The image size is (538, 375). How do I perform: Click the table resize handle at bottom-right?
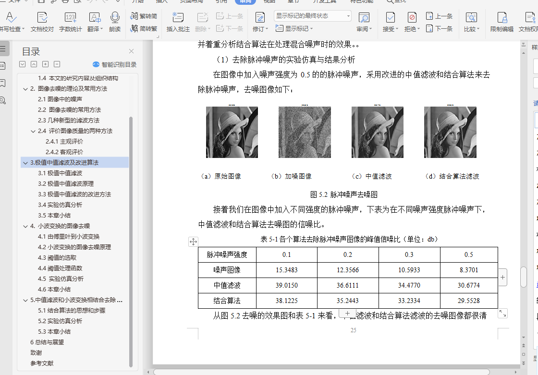(x=502, y=313)
